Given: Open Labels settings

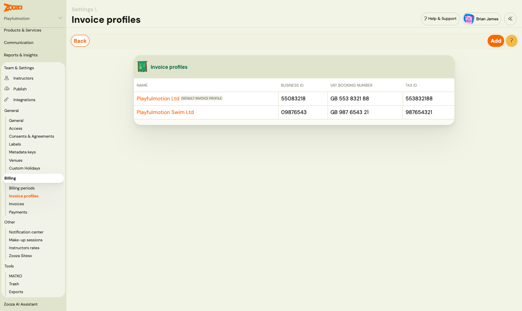Looking at the screenshot, I should (15, 144).
